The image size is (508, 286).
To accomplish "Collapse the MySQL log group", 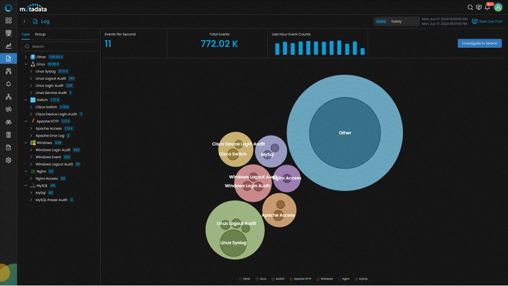I will (x=26, y=185).
